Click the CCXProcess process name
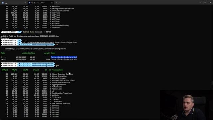 click(x=57, y=102)
